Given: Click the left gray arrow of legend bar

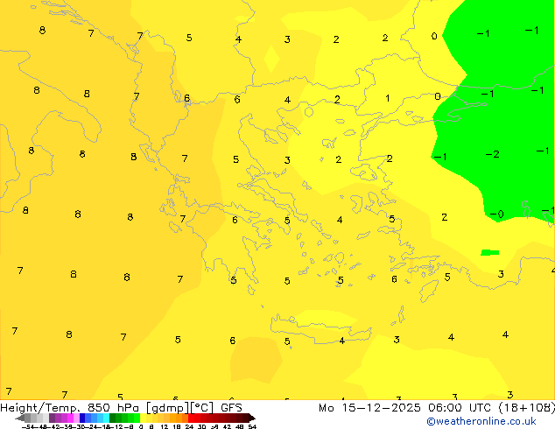Looking at the screenshot, I should (x=20, y=418).
